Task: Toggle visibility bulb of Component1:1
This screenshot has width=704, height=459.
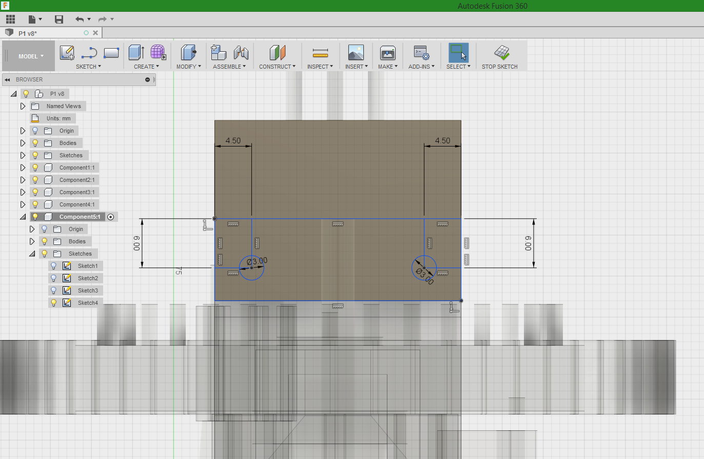Action: [x=35, y=168]
